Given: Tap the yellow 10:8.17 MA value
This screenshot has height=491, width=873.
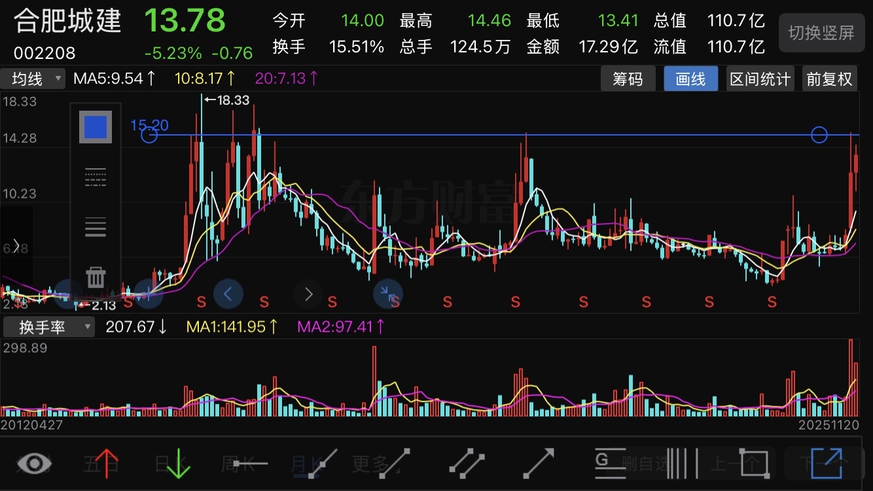Looking at the screenshot, I should coord(205,79).
